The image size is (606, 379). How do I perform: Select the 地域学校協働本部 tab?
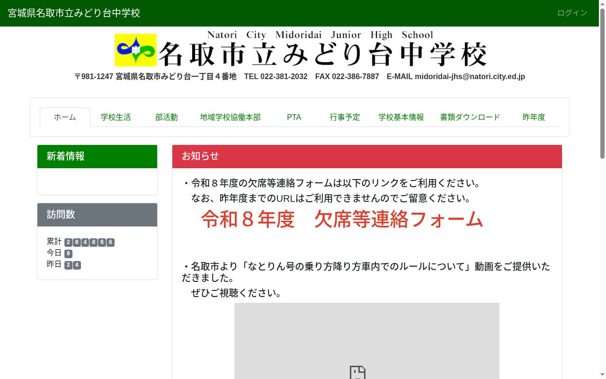click(x=230, y=117)
